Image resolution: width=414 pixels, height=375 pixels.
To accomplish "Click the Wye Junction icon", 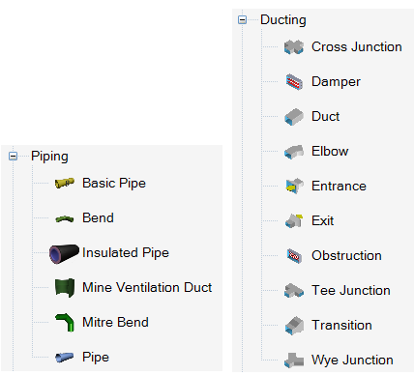I will click(x=294, y=361).
